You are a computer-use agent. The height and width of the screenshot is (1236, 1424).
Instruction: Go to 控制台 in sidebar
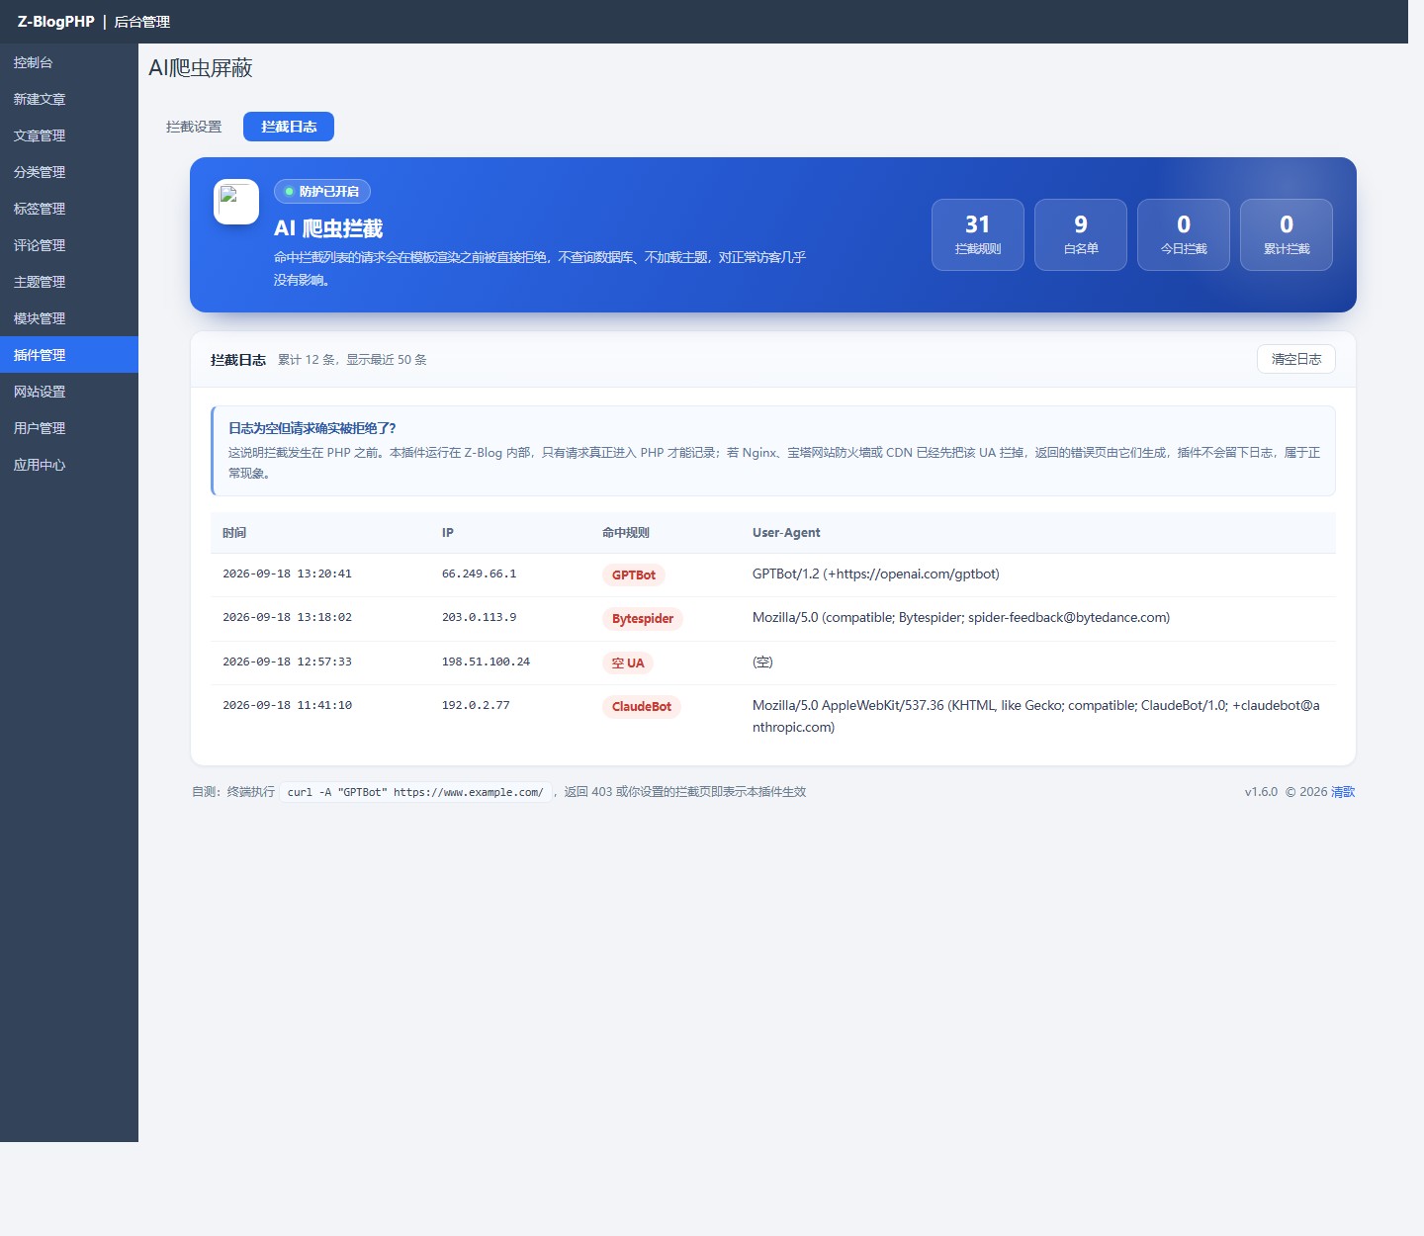(69, 62)
